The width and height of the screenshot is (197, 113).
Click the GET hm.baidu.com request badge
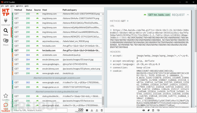159,15
